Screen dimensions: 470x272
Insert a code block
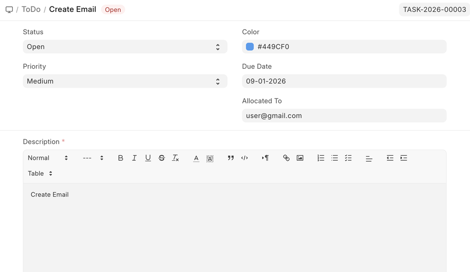click(x=245, y=158)
